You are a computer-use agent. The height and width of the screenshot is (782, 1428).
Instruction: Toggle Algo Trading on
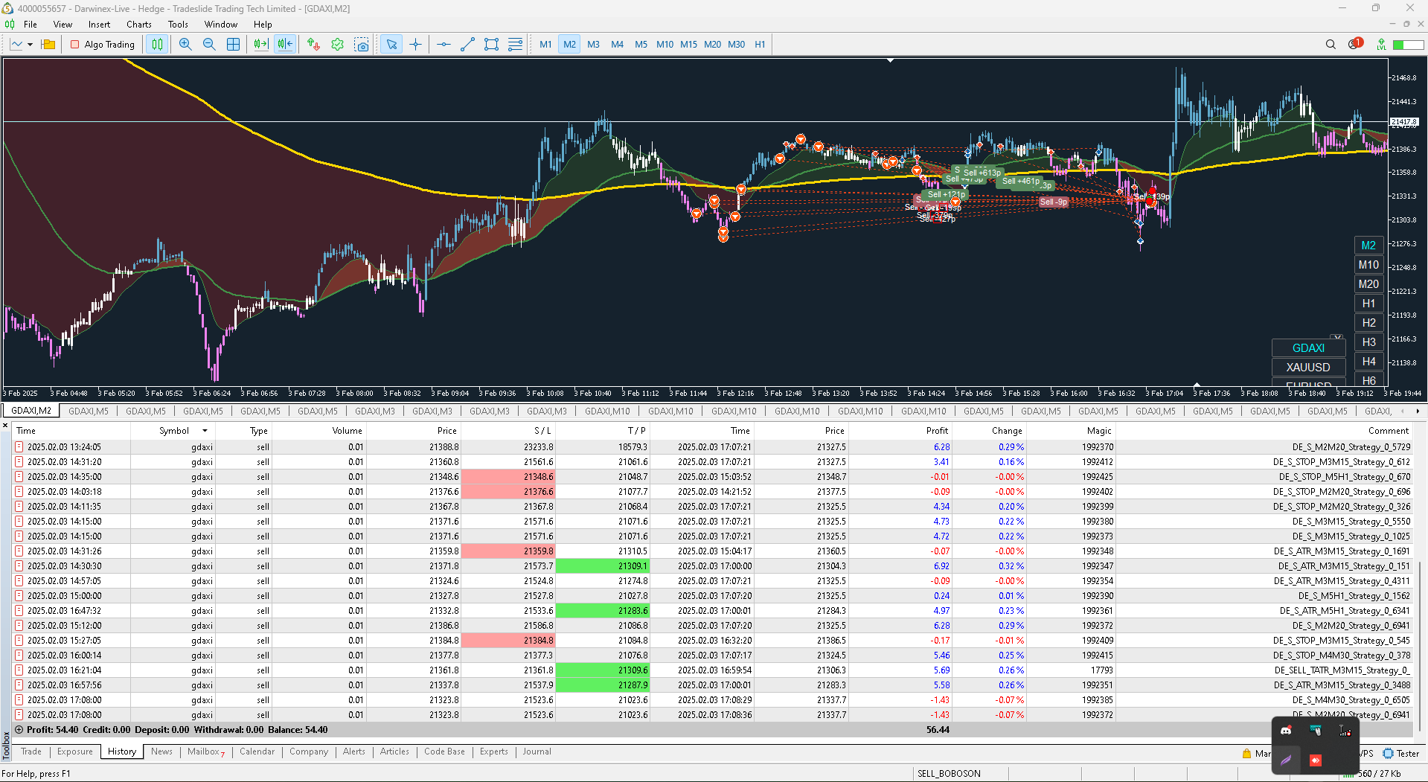click(x=103, y=45)
